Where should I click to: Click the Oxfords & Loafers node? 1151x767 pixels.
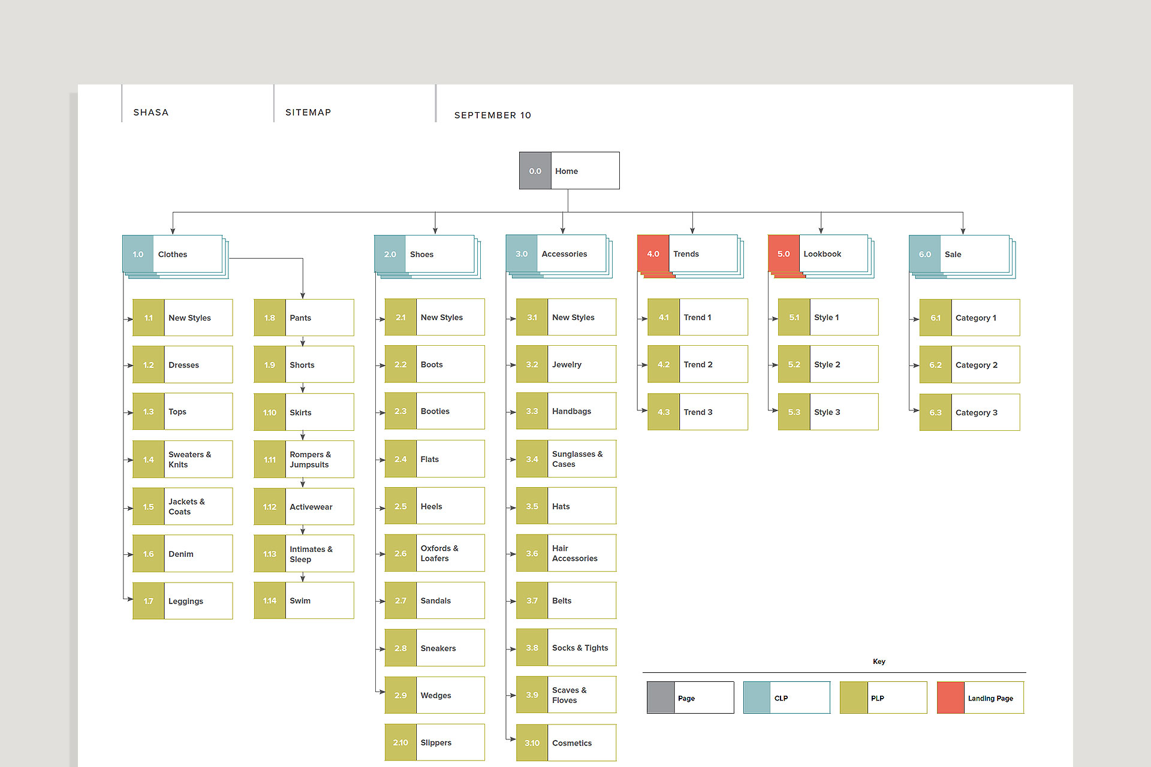tap(434, 553)
